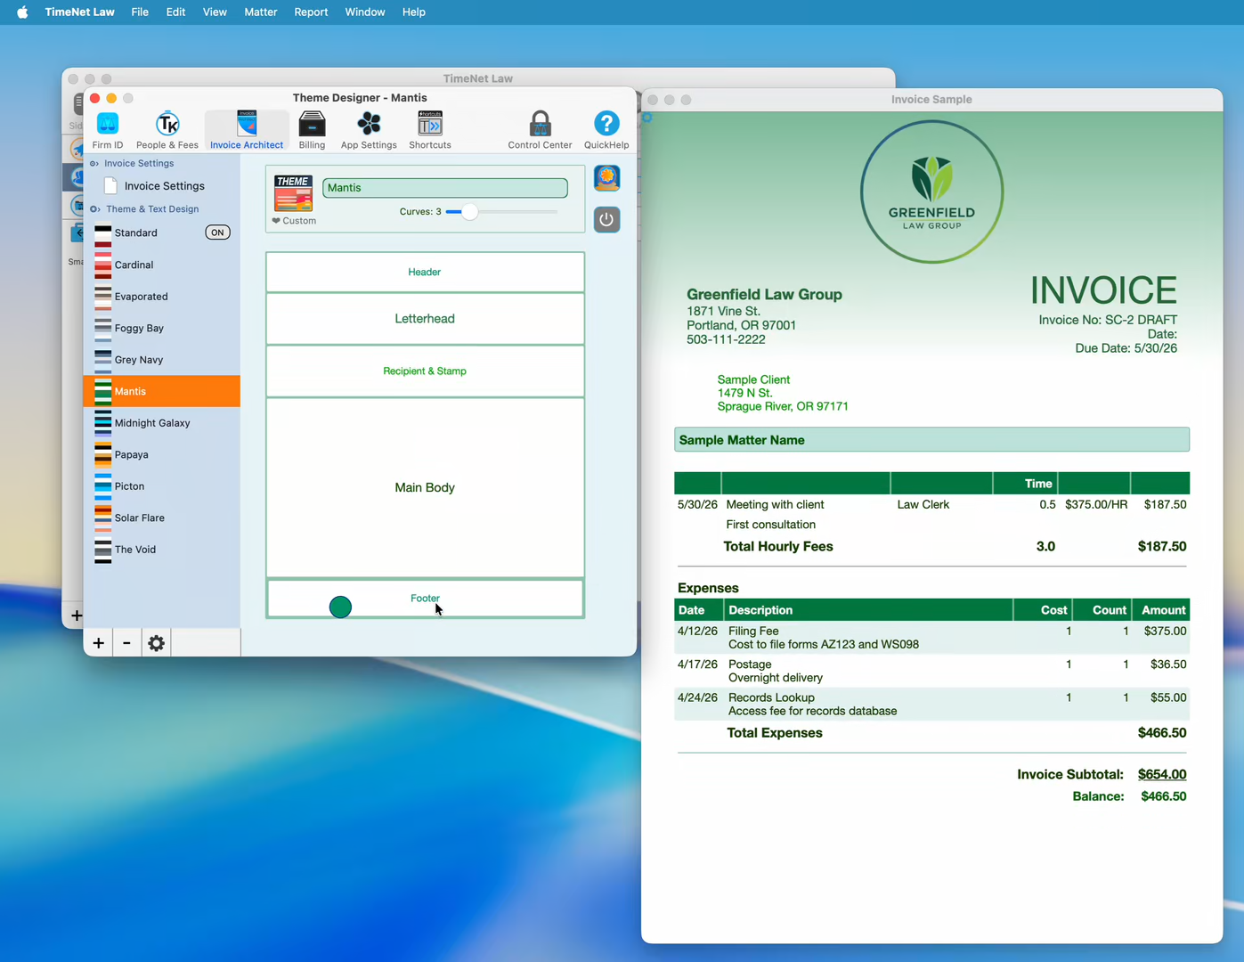Open the Help menu
Viewport: 1244px width, 962px height.
(x=413, y=12)
